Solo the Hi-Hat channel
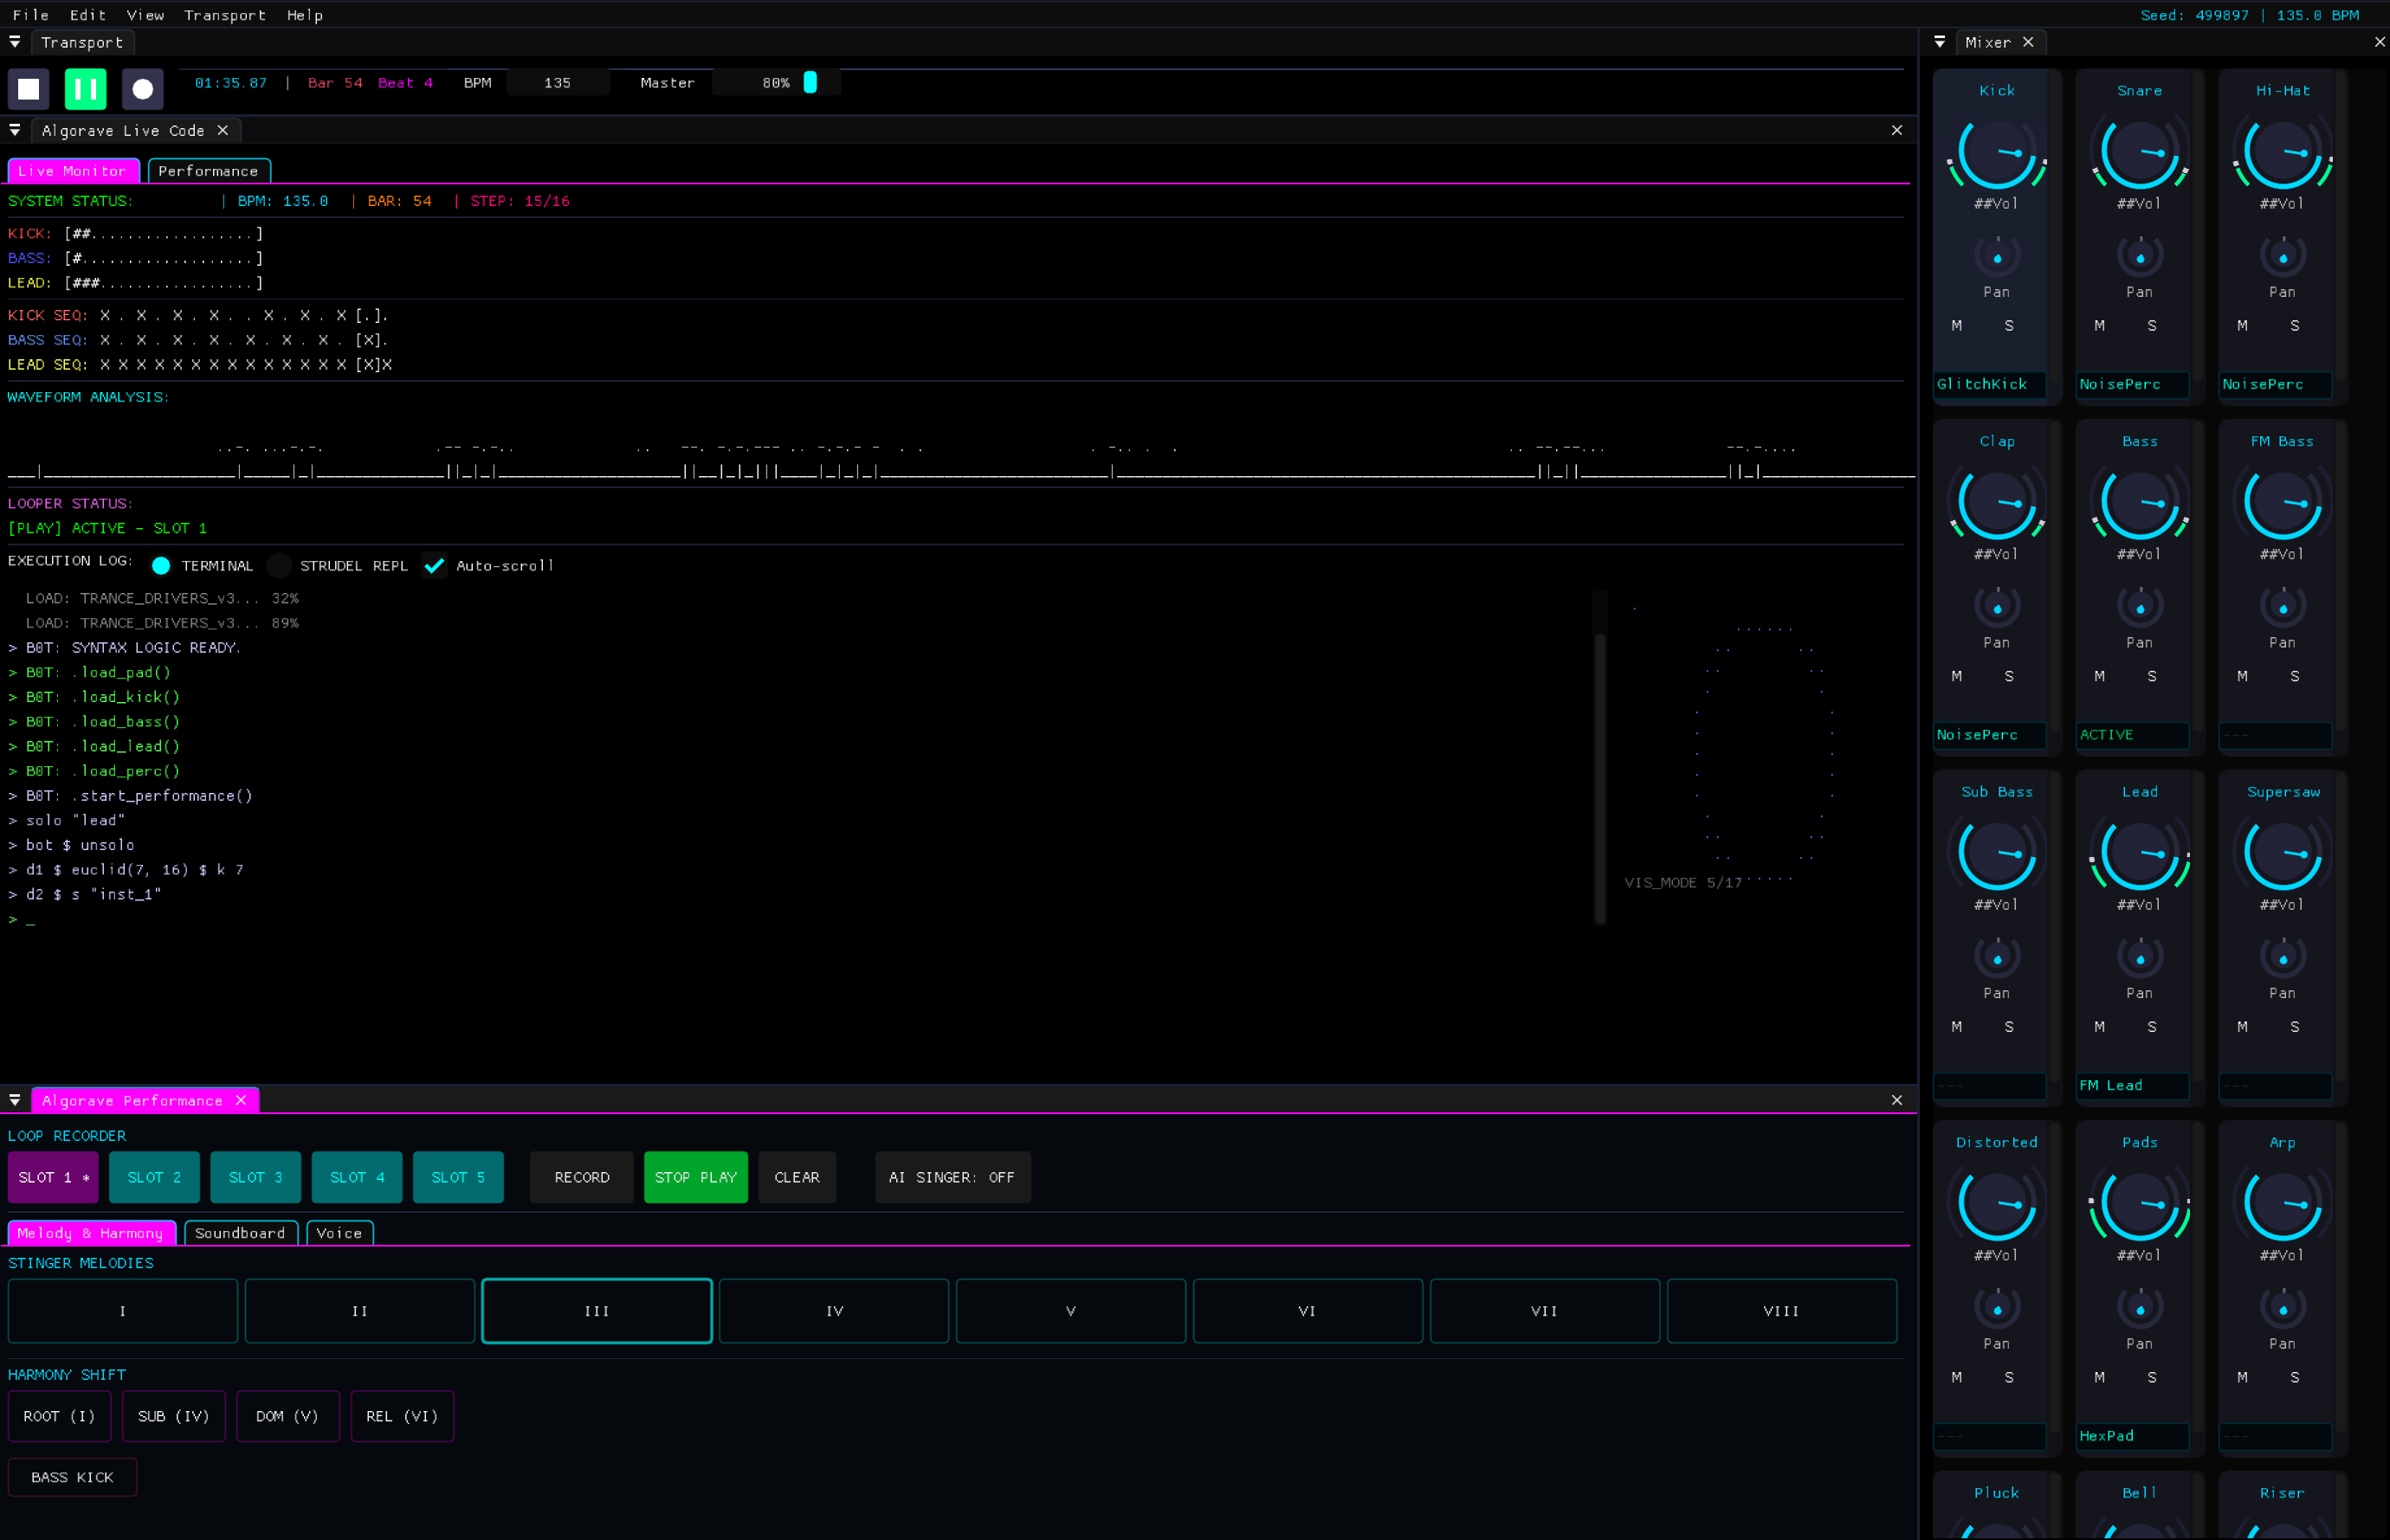 pos(2295,326)
